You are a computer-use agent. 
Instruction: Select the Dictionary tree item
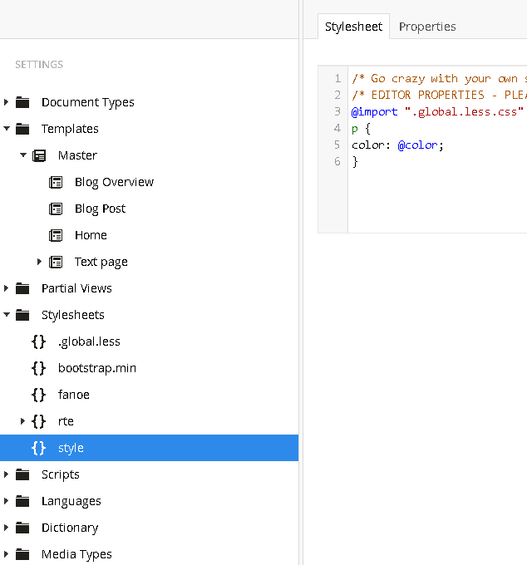70,528
